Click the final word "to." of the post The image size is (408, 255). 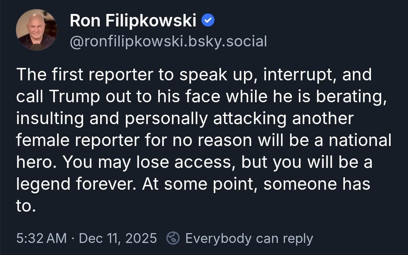tap(25, 206)
